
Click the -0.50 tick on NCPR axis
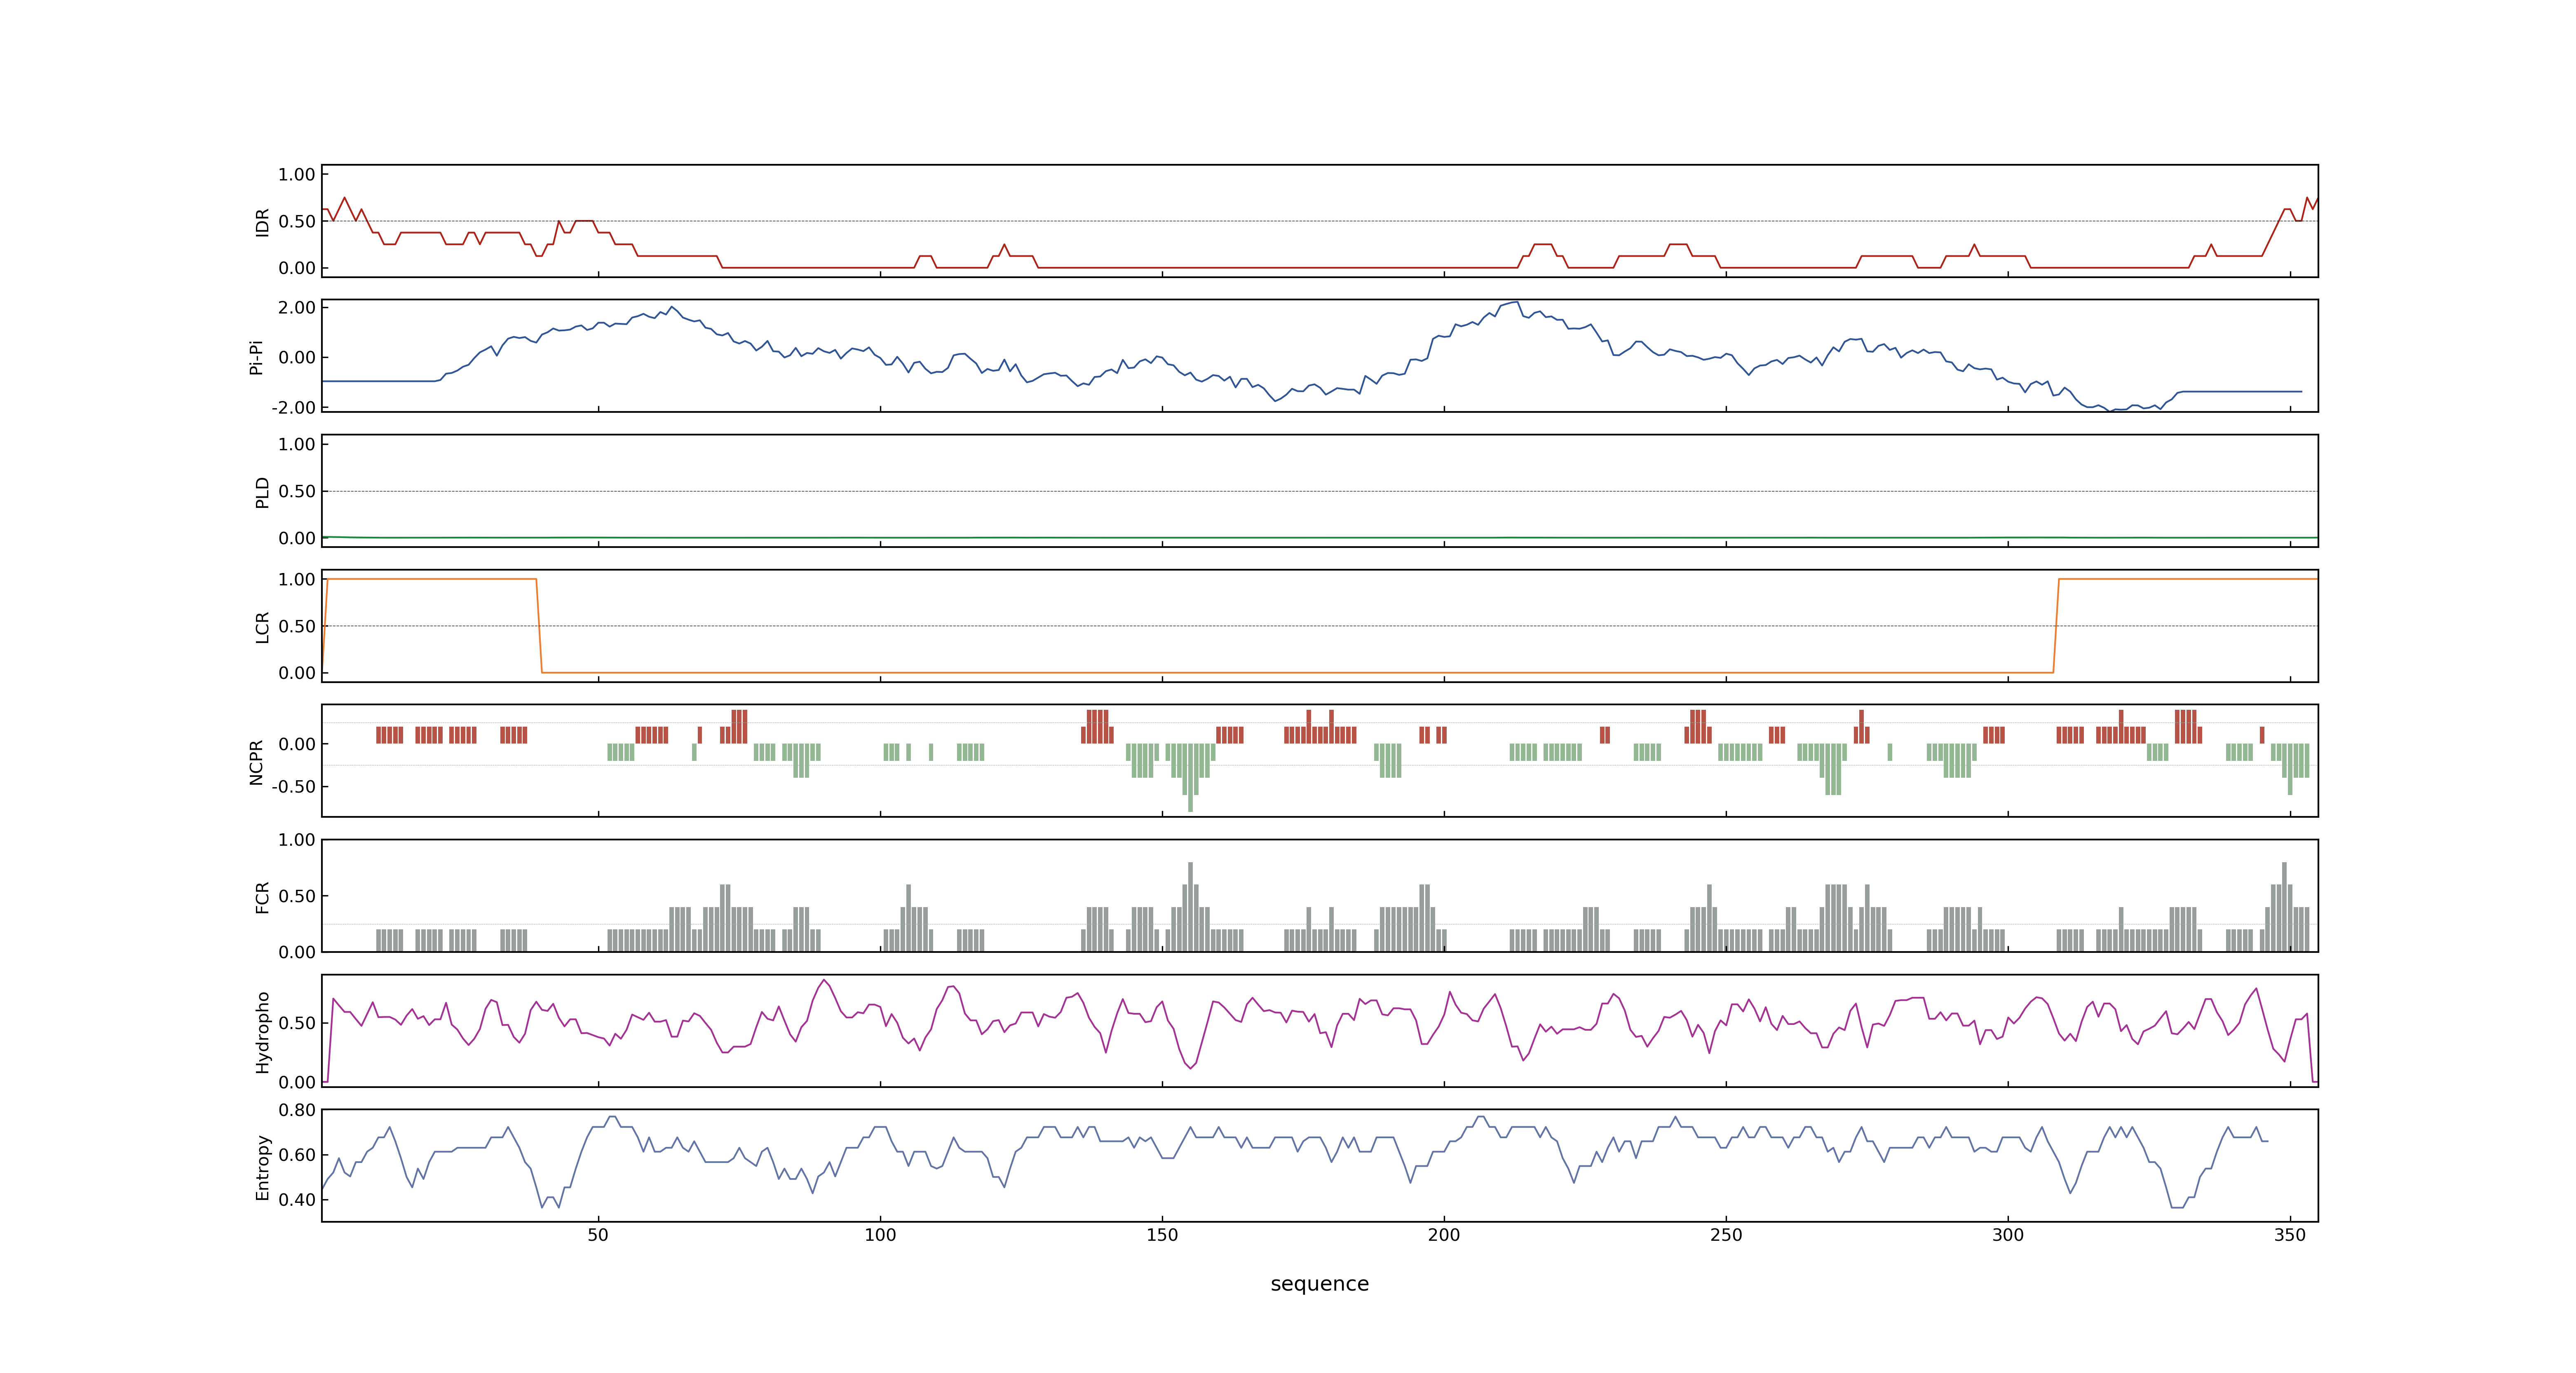tap(293, 786)
